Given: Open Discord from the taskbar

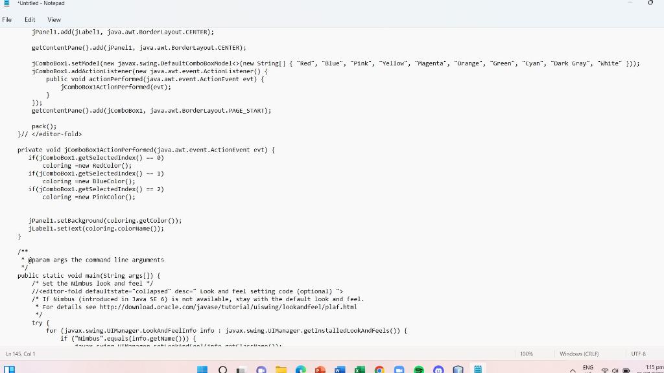Looking at the screenshot, I should pos(438,368).
